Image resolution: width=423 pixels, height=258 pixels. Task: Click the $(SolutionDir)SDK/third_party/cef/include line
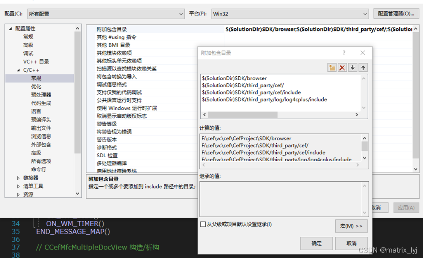[x=251, y=92]
